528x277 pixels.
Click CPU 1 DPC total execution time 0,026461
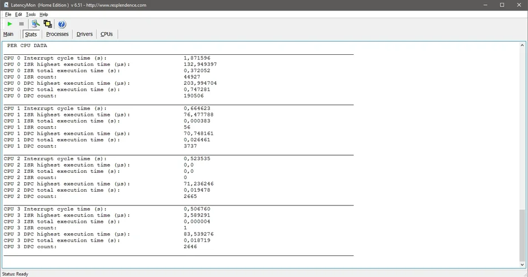[x=197, y=140]
